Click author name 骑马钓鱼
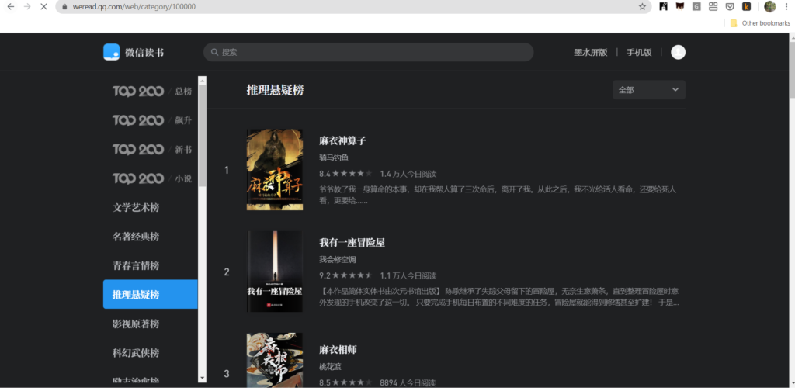The image size is (795, 391). 334,157
